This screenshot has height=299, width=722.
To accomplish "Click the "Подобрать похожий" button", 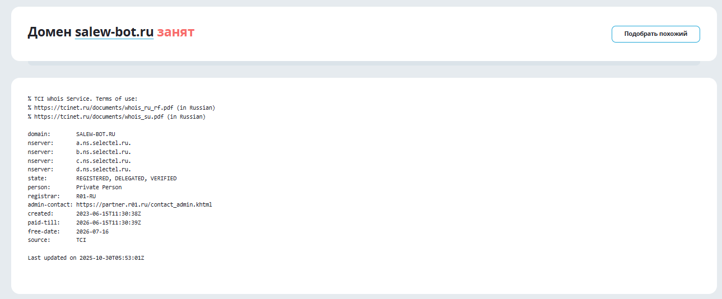I will [655, 34].
